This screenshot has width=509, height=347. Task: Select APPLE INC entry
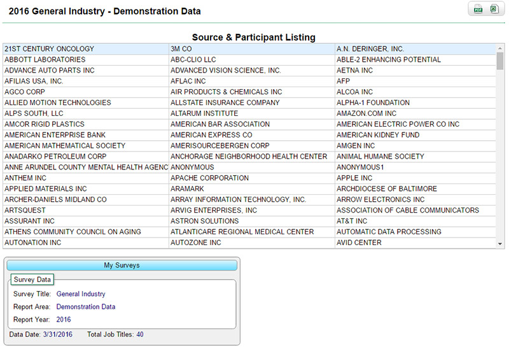[x=415, y=178]
